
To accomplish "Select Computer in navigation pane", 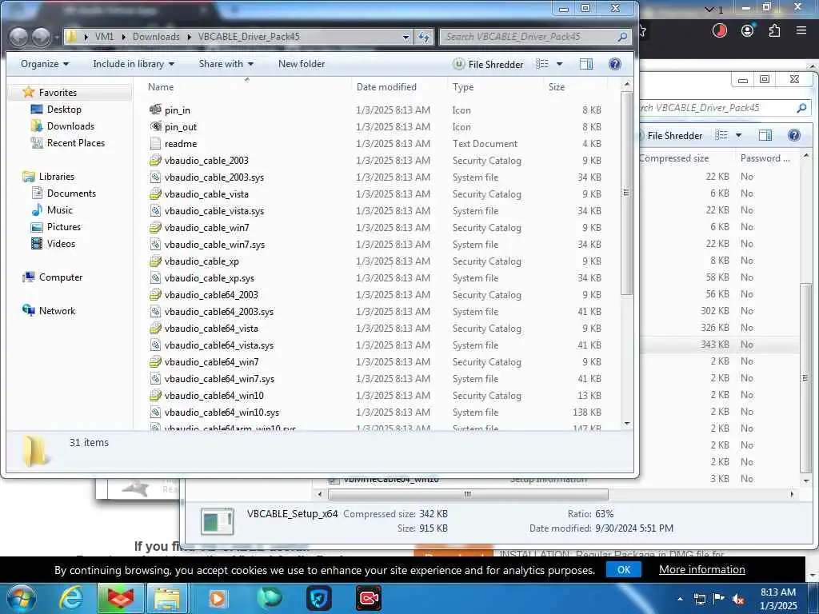I will pyautogui.click(x=61, y=277).
